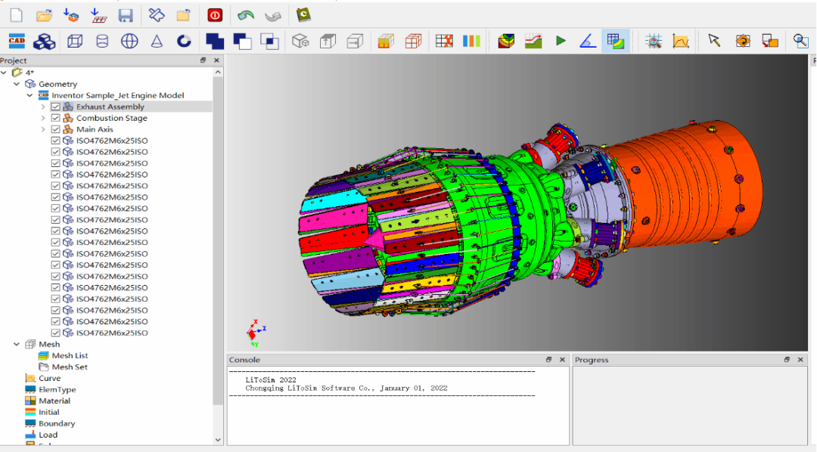Uncheck the Exhaust Assembly checkbox
Viewport: 817px width, 452px height.
[56, 107]
